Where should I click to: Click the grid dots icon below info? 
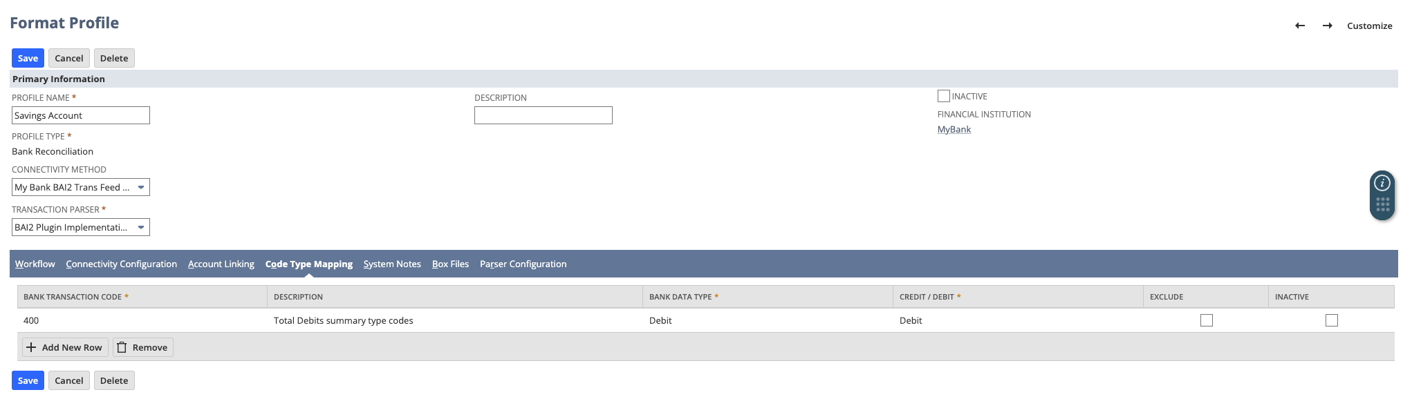(1382, 204)
